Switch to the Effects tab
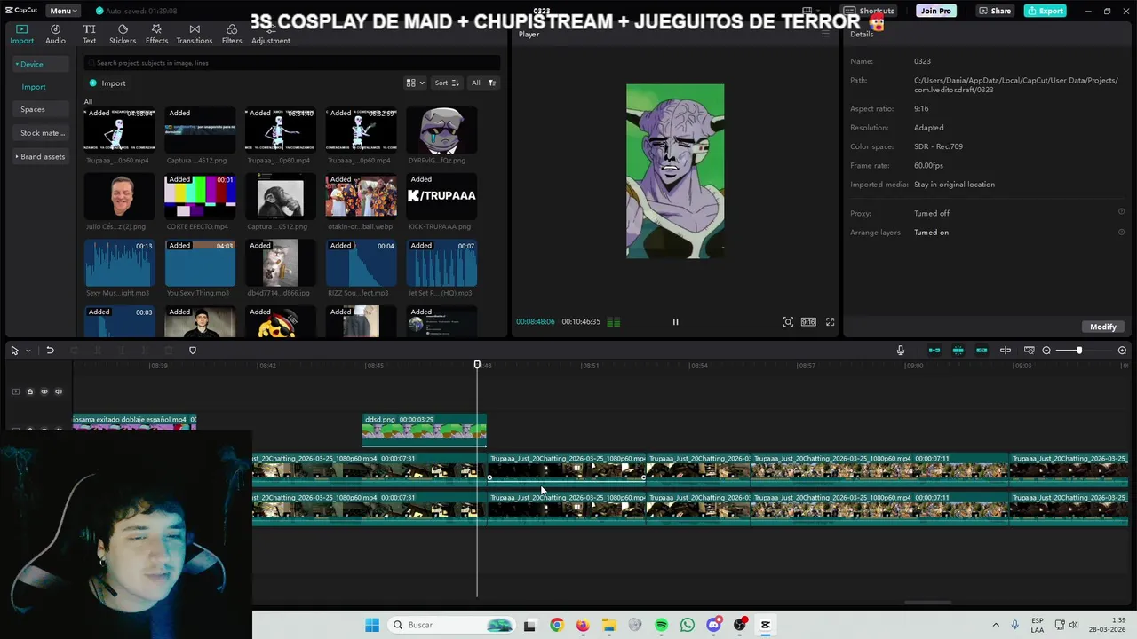Image resolution: width=1137 pixels, height=639 pixels. point(156,35)
